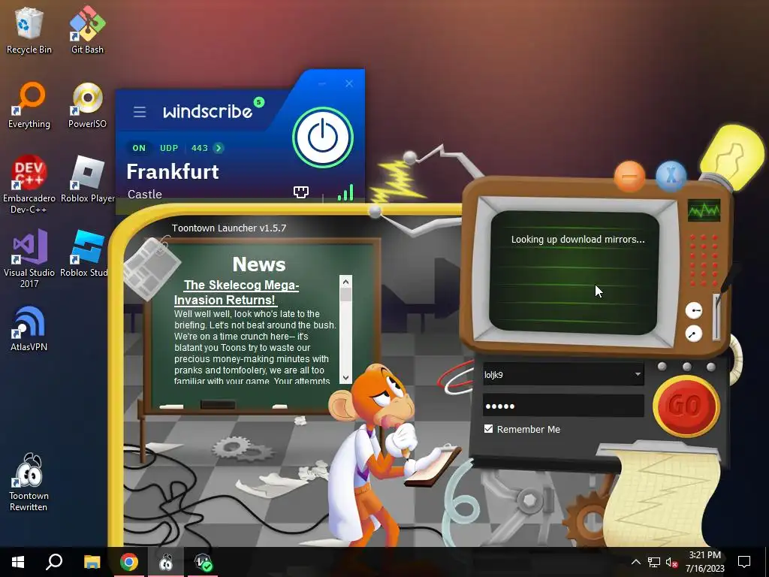769x577 pixels.
Task: Click the upper round knob on the TV
Action: [x=693, y=310]
